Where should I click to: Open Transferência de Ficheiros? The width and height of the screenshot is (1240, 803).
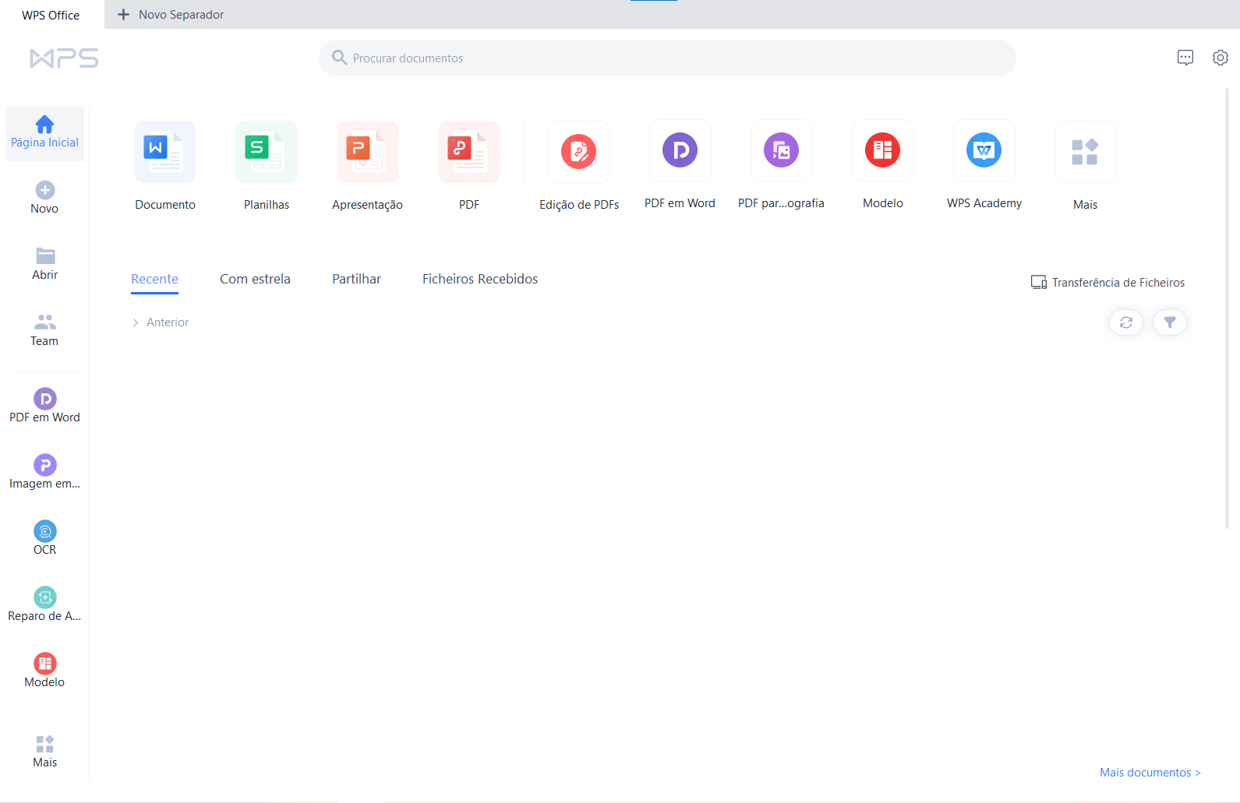(1108, 282)
